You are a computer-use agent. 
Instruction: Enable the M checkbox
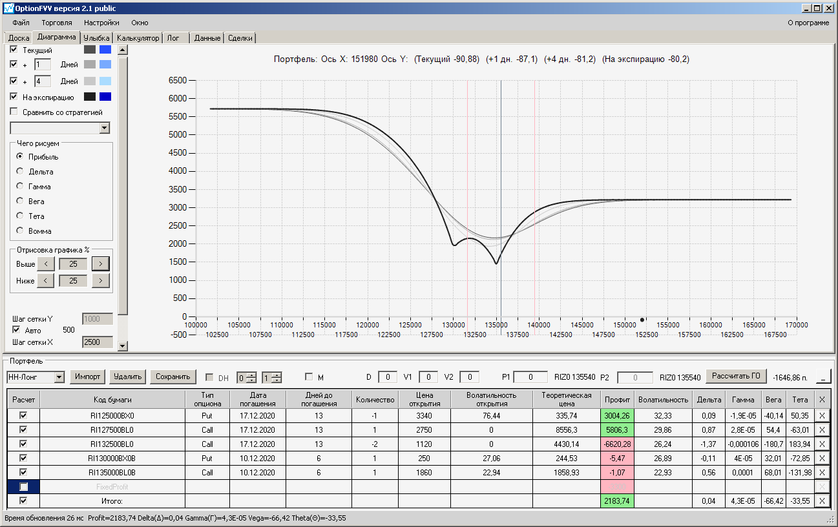coord(309,377)
